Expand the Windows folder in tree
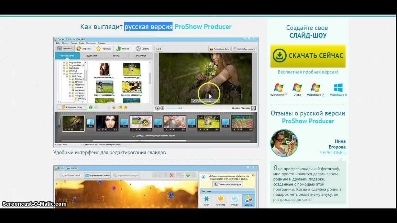 64,71
